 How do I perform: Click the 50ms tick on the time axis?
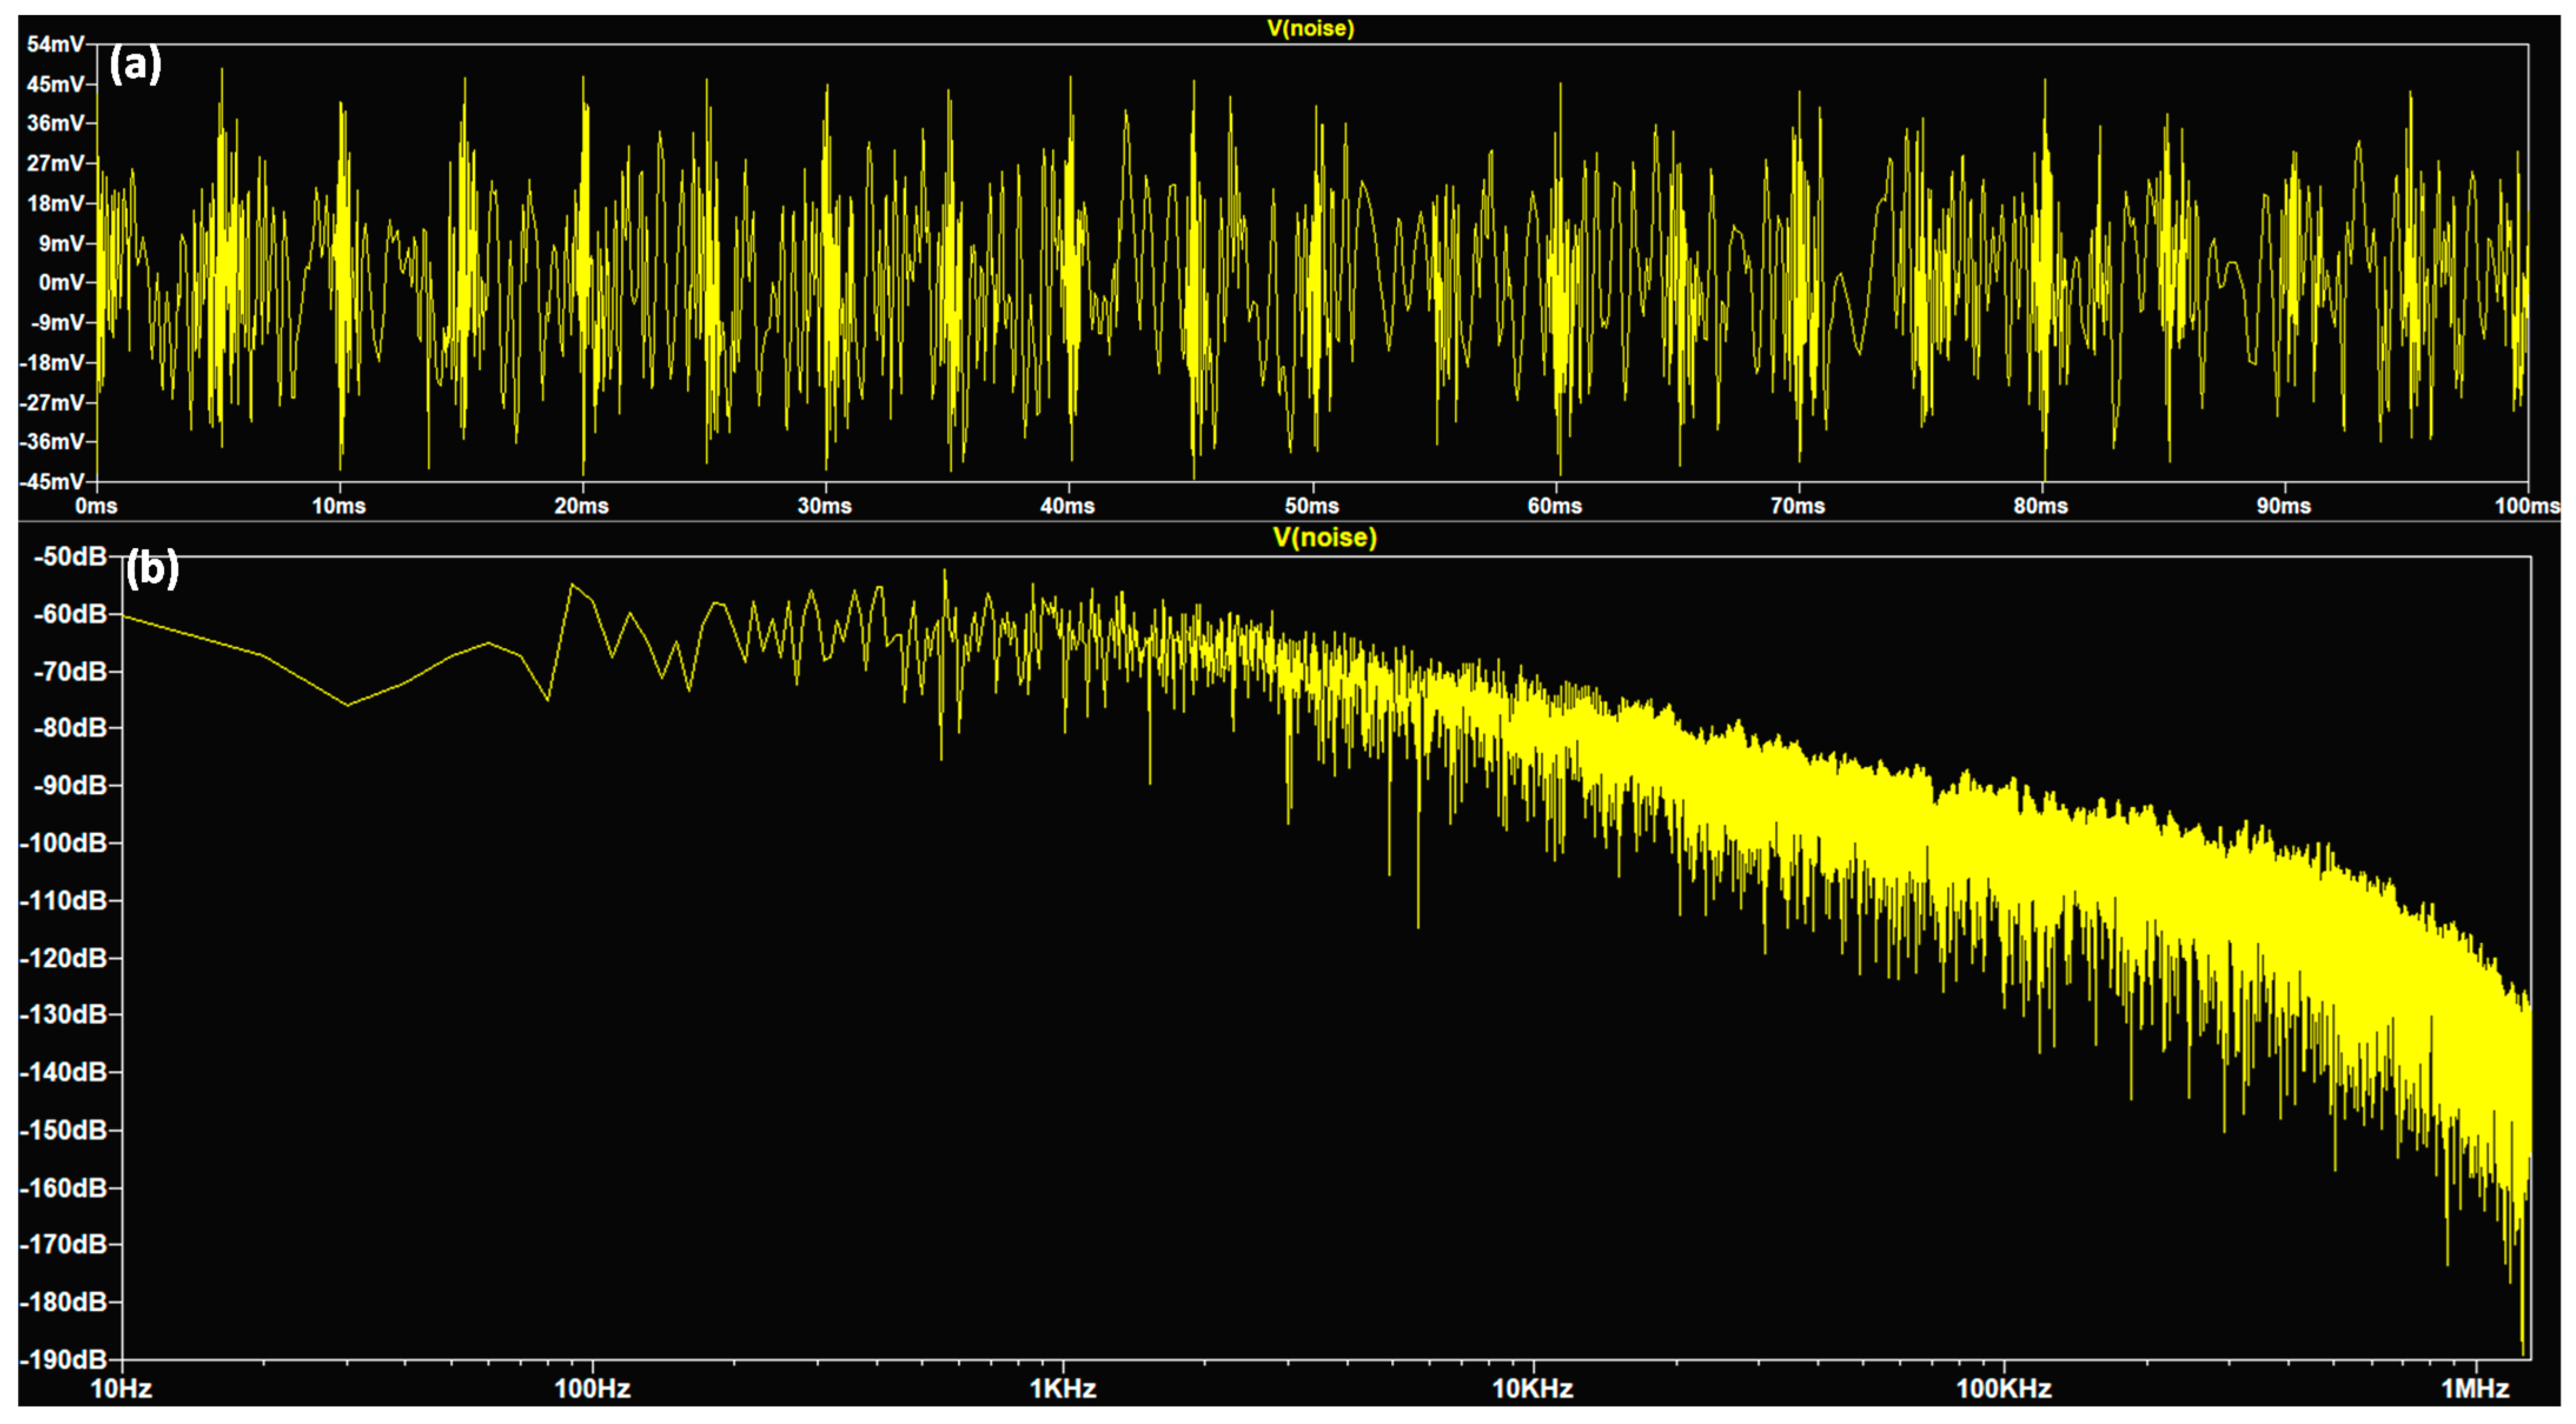tap(1311, 506)
